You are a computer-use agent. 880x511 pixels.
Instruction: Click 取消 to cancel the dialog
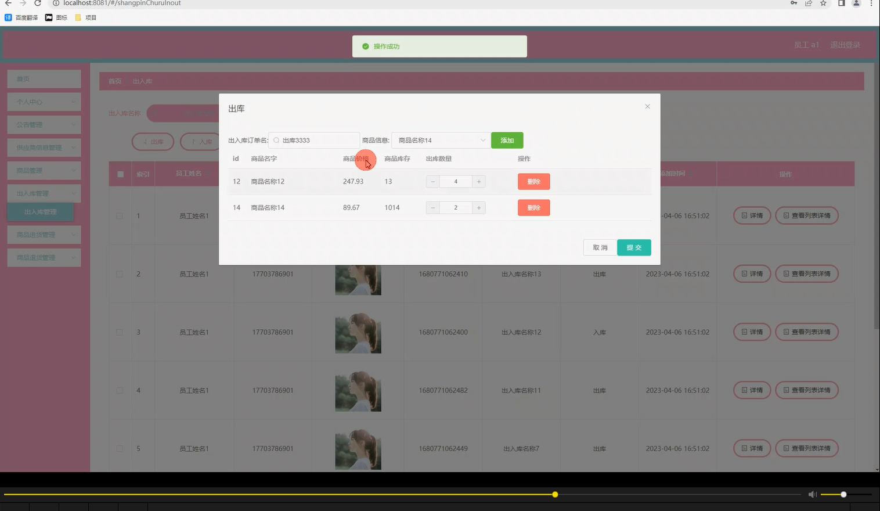600,247
